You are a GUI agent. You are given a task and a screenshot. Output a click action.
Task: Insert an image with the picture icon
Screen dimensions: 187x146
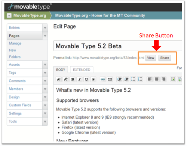(x=173, y=79)
